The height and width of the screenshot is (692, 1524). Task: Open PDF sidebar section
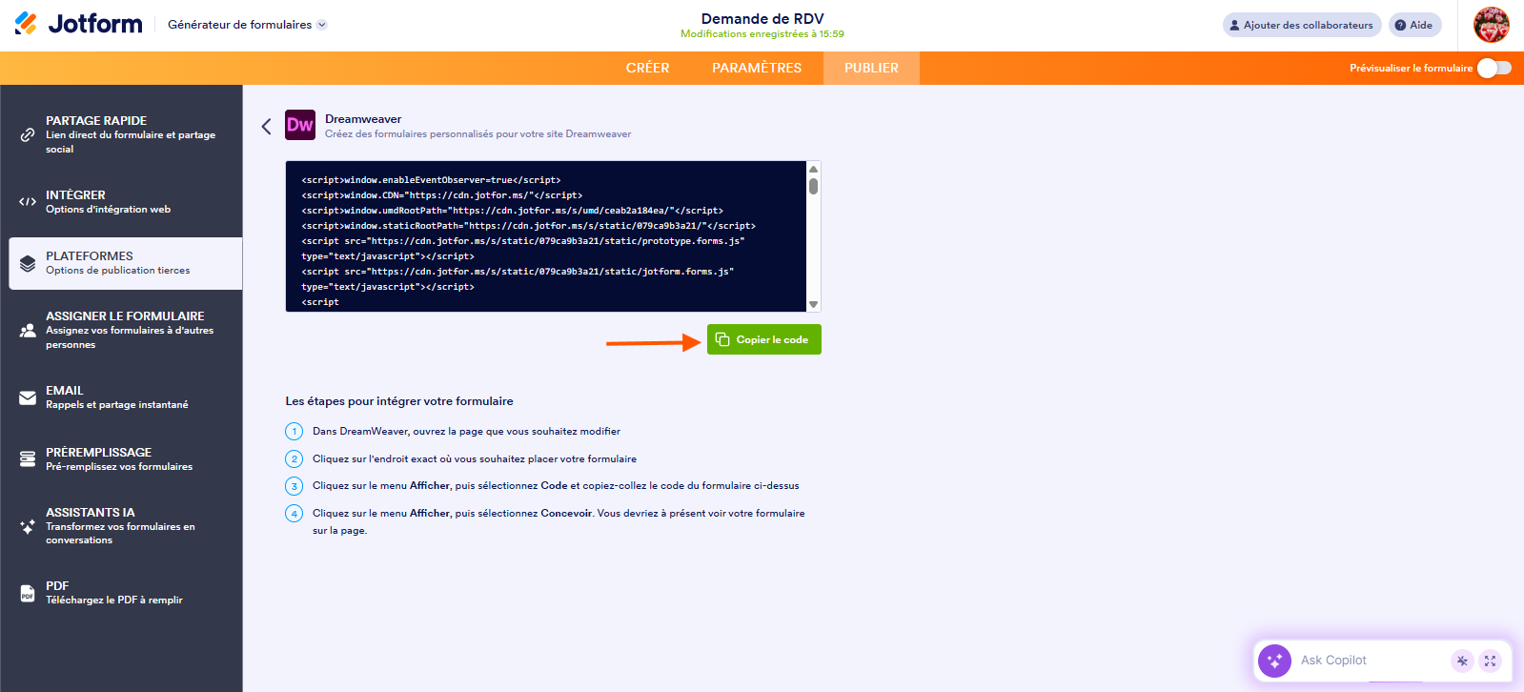126,593
